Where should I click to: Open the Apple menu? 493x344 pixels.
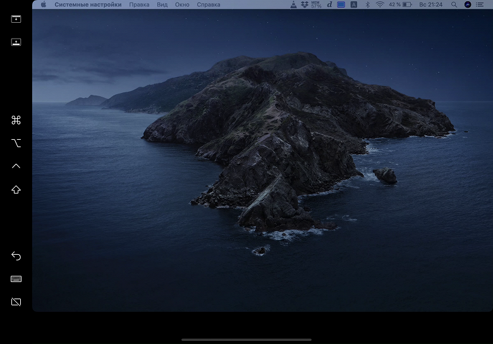click(x=44, y=4)
